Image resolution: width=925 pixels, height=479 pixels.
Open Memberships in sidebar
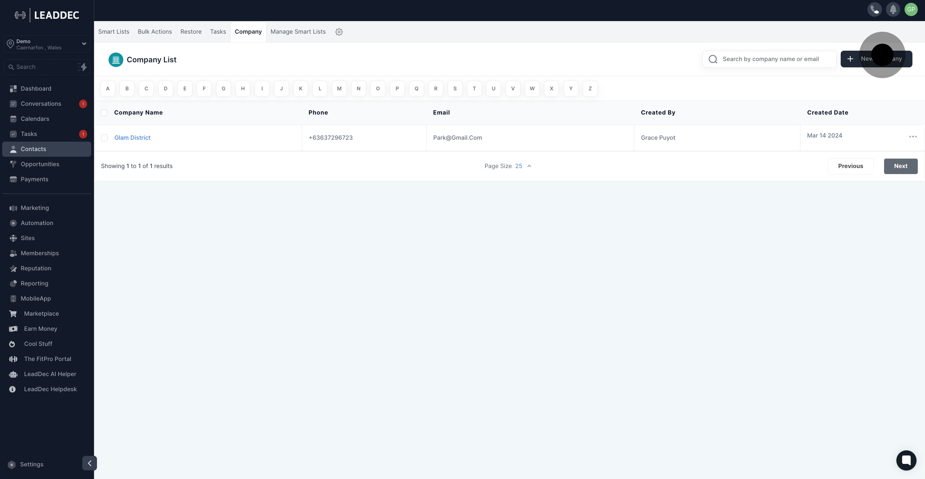click(x=47, y=253)
